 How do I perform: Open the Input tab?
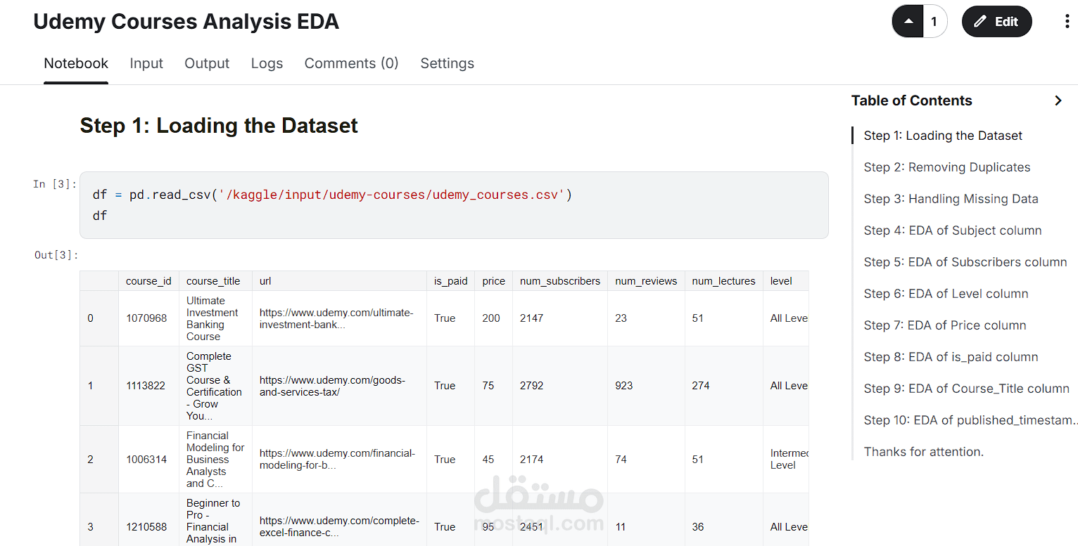[146, 63]
